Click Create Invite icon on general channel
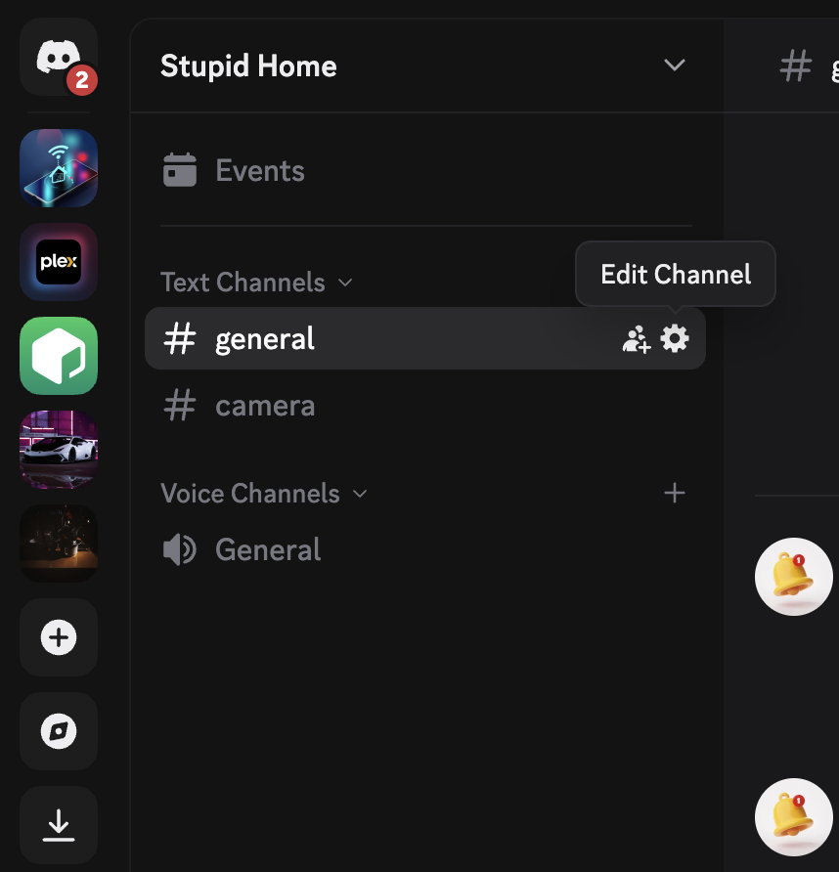The height and width of the screenshot is (872, 839). pos(636,339)
